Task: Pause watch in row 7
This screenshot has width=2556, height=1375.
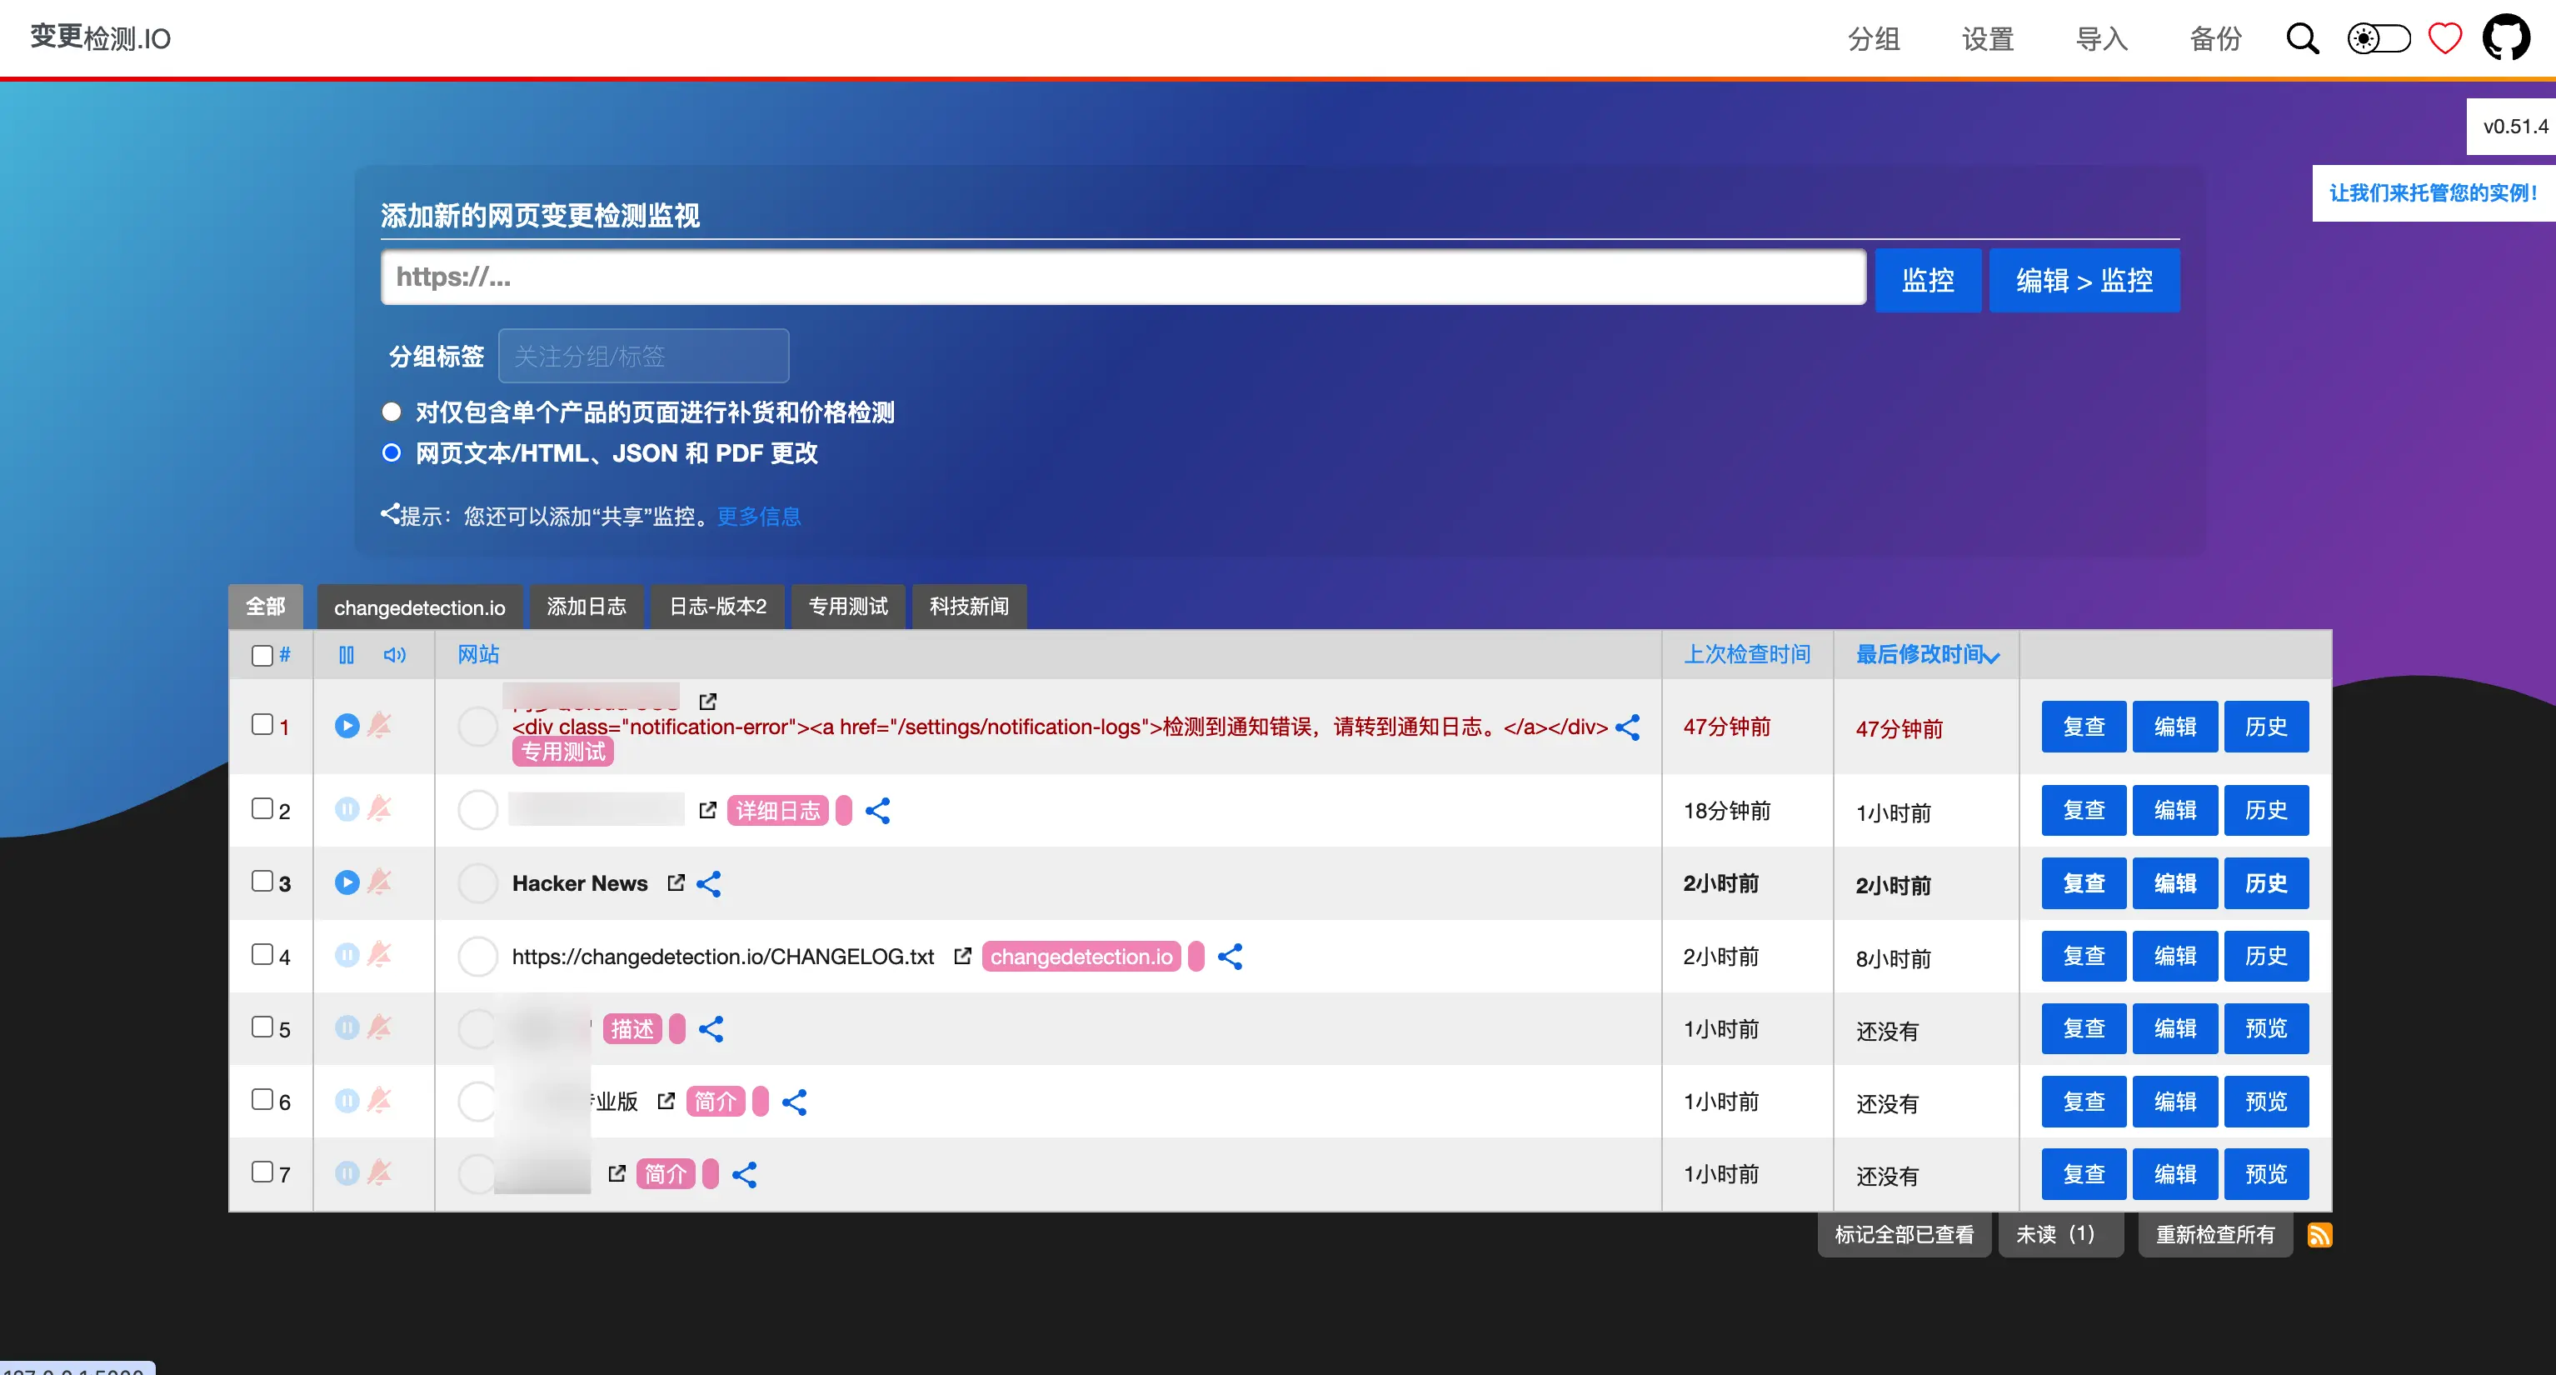Action: tap(347, 1173)
